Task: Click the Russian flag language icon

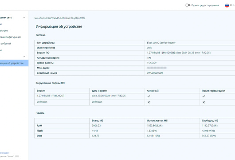Action: click(227, 5)
